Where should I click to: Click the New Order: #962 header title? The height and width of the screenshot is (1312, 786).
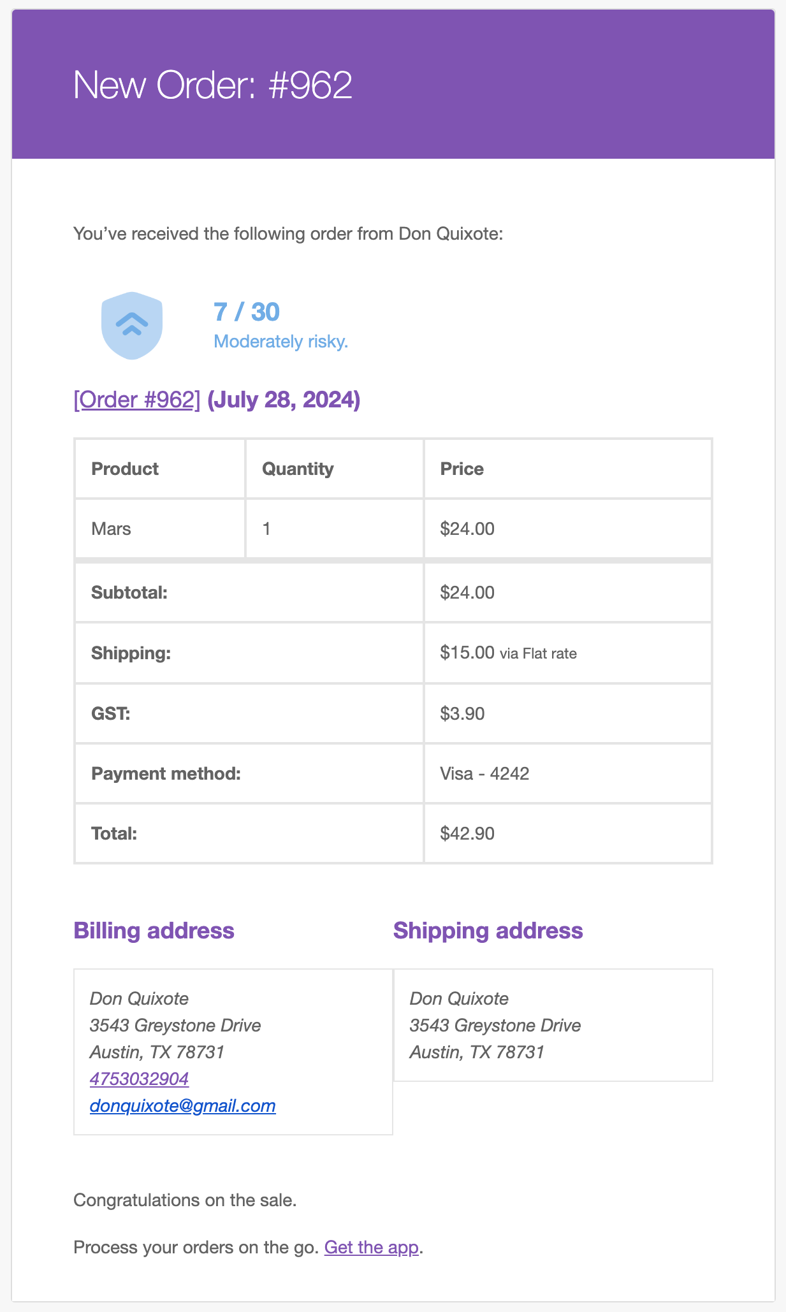point(213,85)
